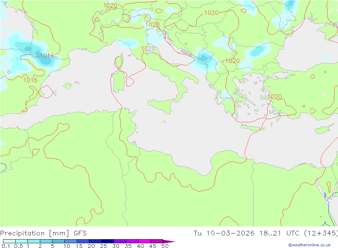Select the 45–50 mm legend color swatch

pos(156,241)
